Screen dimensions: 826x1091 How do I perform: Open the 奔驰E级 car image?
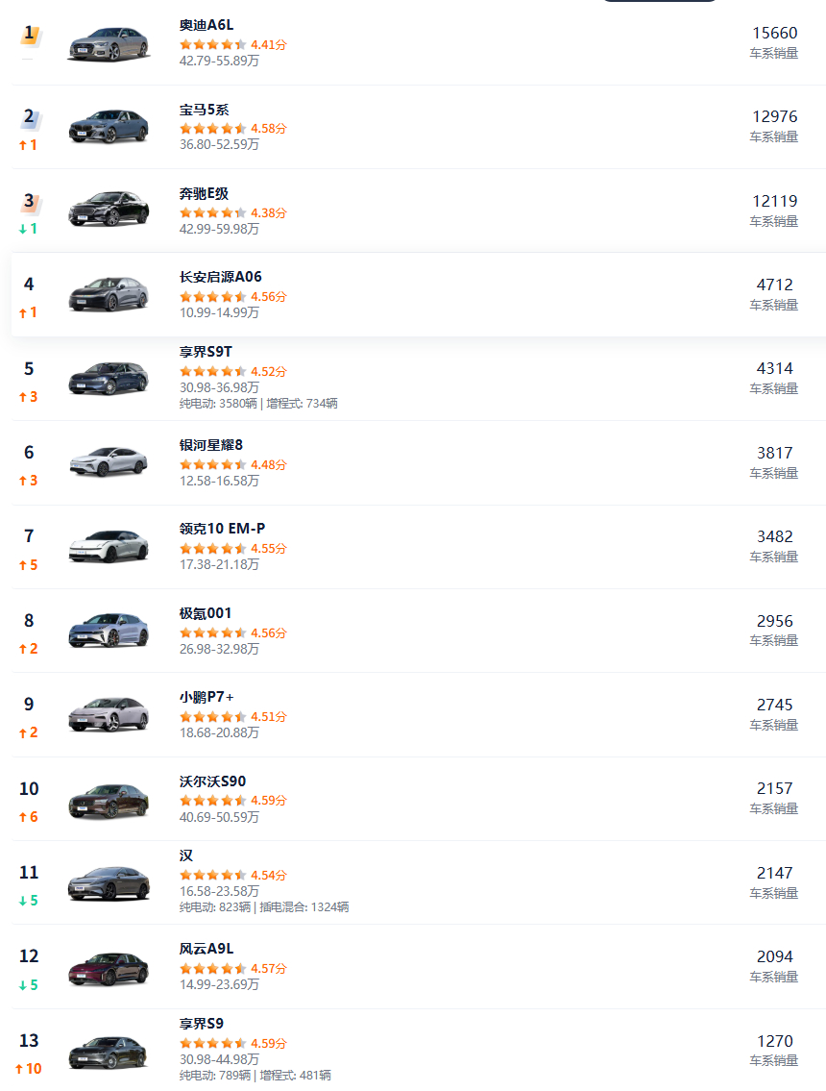[x=109, y=210]
